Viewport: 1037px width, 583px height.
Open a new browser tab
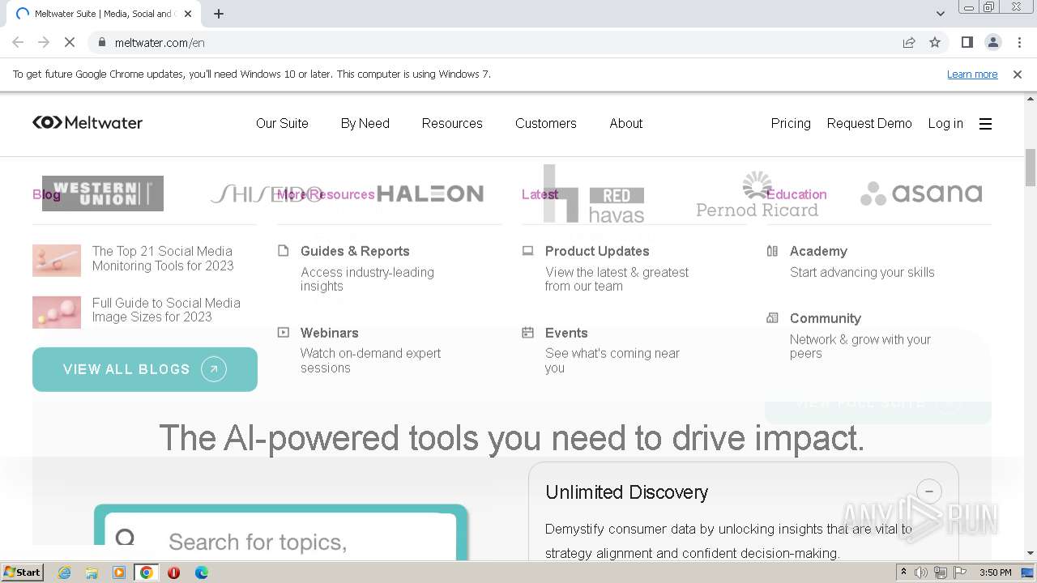click(x=219, y=14)
